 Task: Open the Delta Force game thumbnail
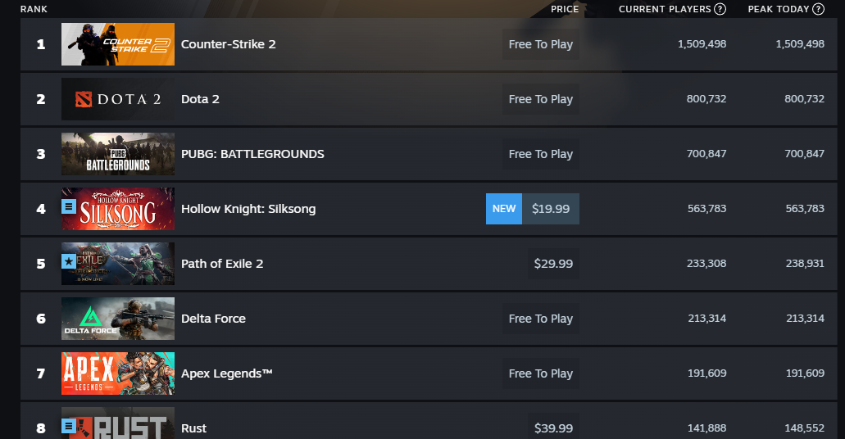[118, 319]
